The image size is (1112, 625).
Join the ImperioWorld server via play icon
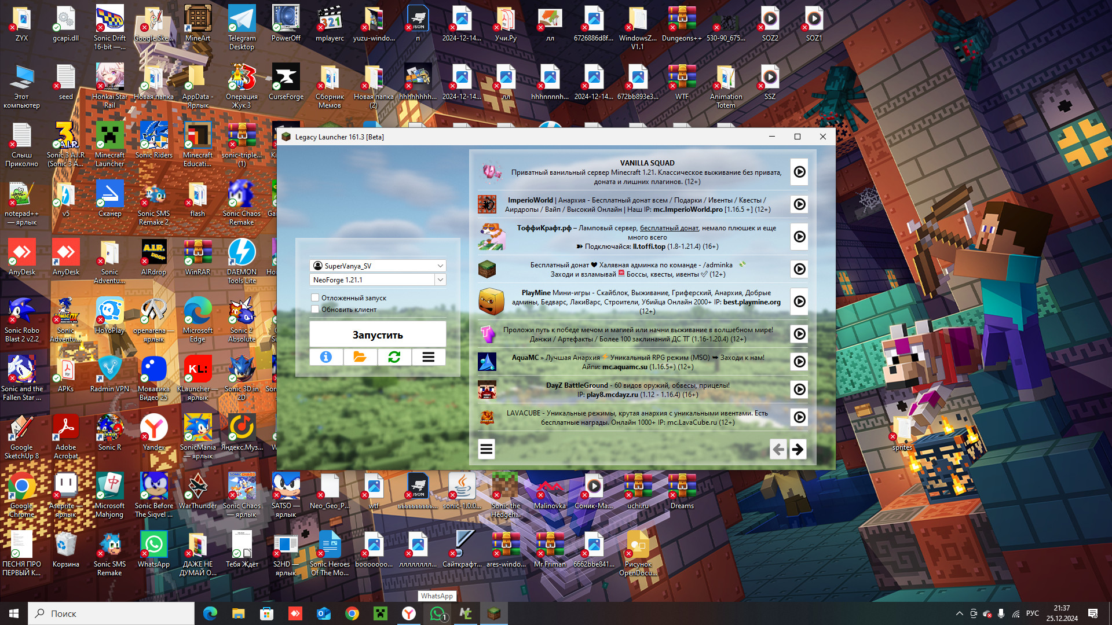799,204
